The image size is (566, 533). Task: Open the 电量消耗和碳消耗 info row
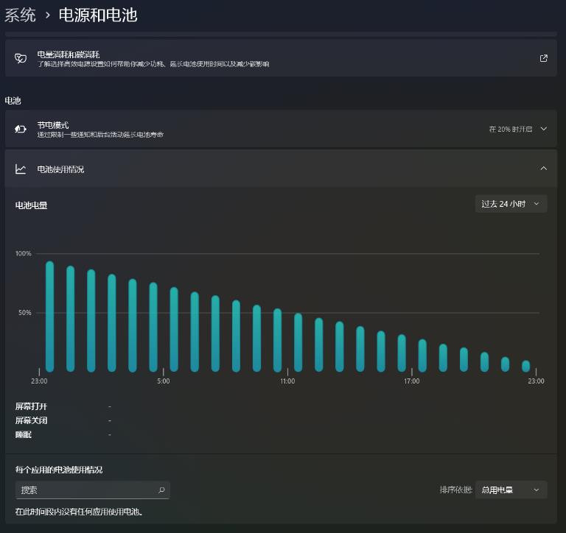coord(280,58)
